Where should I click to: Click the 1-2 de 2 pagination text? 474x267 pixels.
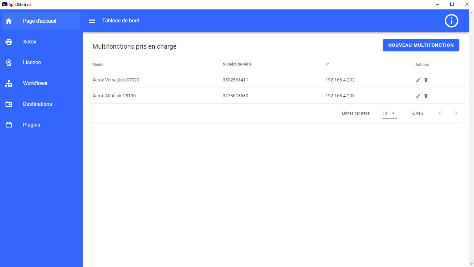point(416,113)
